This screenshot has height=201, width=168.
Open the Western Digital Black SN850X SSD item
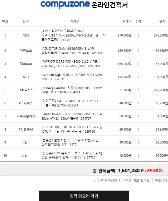point(72,77)
